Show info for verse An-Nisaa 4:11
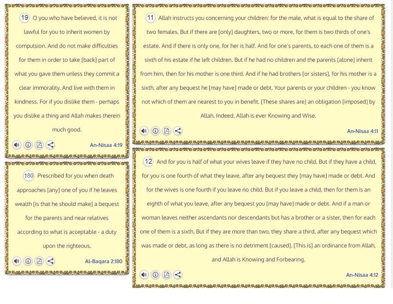The image size is (393, 304). (155, 131)
